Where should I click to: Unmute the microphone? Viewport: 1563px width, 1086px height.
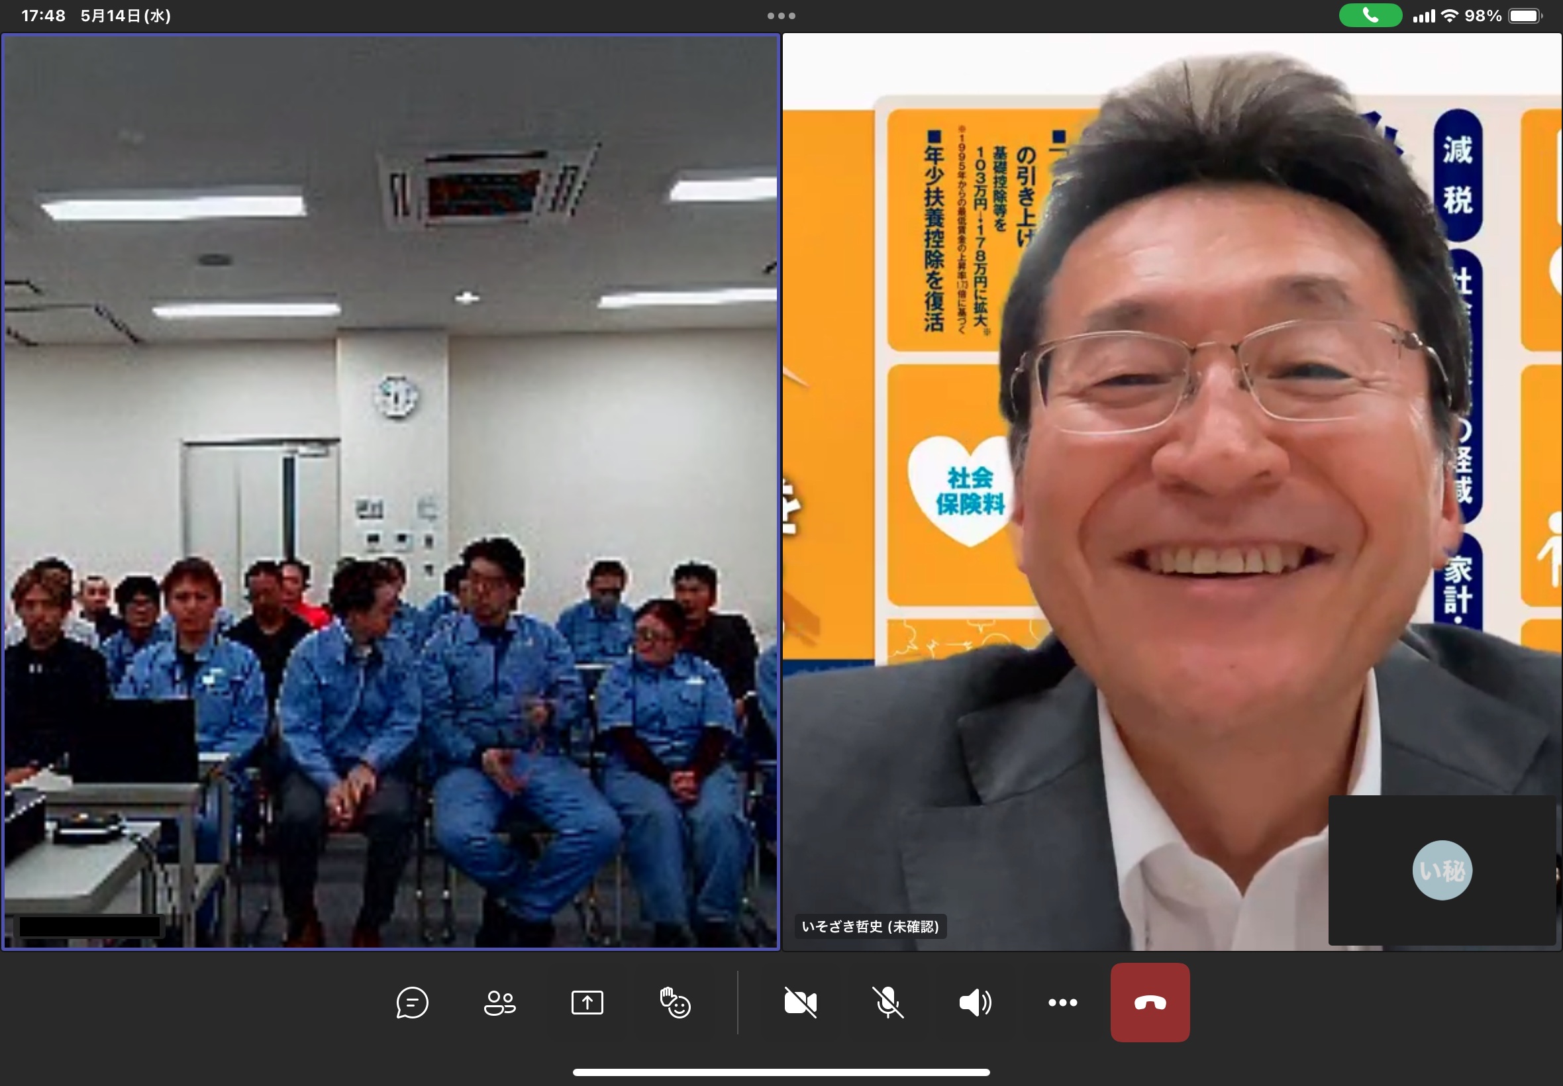click(x=888, y=1003)
